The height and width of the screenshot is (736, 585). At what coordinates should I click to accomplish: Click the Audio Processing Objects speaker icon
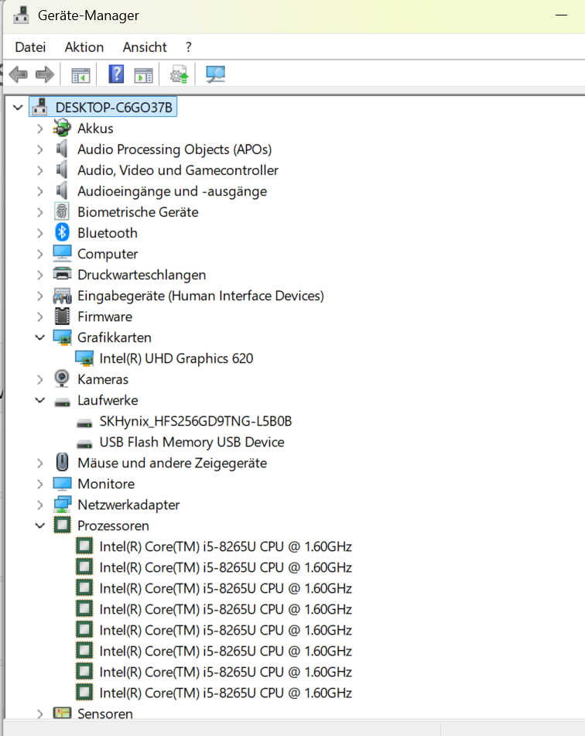click(62, 149)
